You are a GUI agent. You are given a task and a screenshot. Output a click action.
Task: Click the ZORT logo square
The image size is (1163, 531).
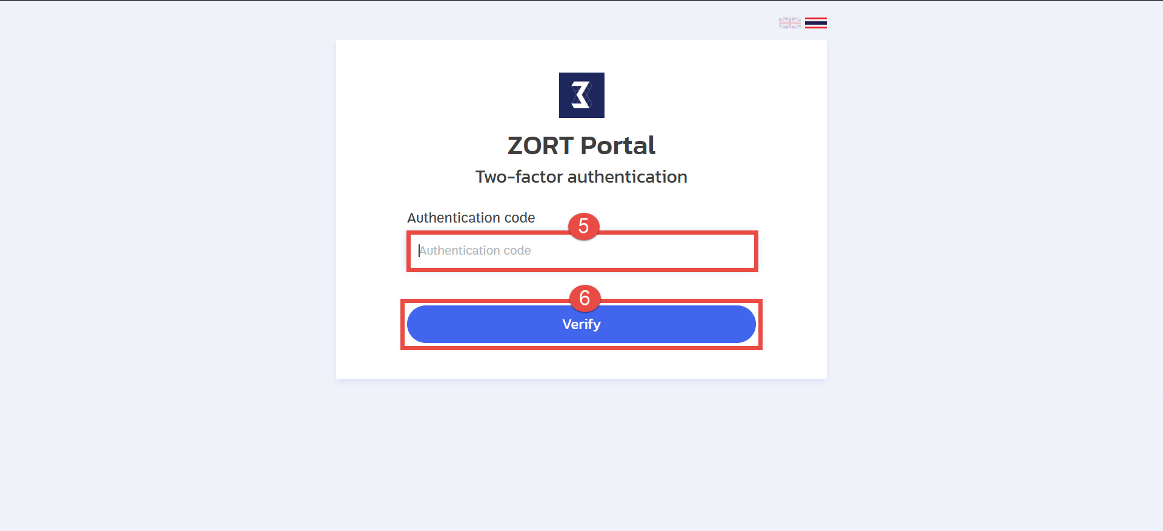(581, 95)
